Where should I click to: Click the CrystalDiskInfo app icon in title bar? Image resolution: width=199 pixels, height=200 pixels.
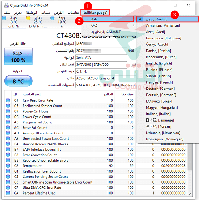[x=6, y=5]
